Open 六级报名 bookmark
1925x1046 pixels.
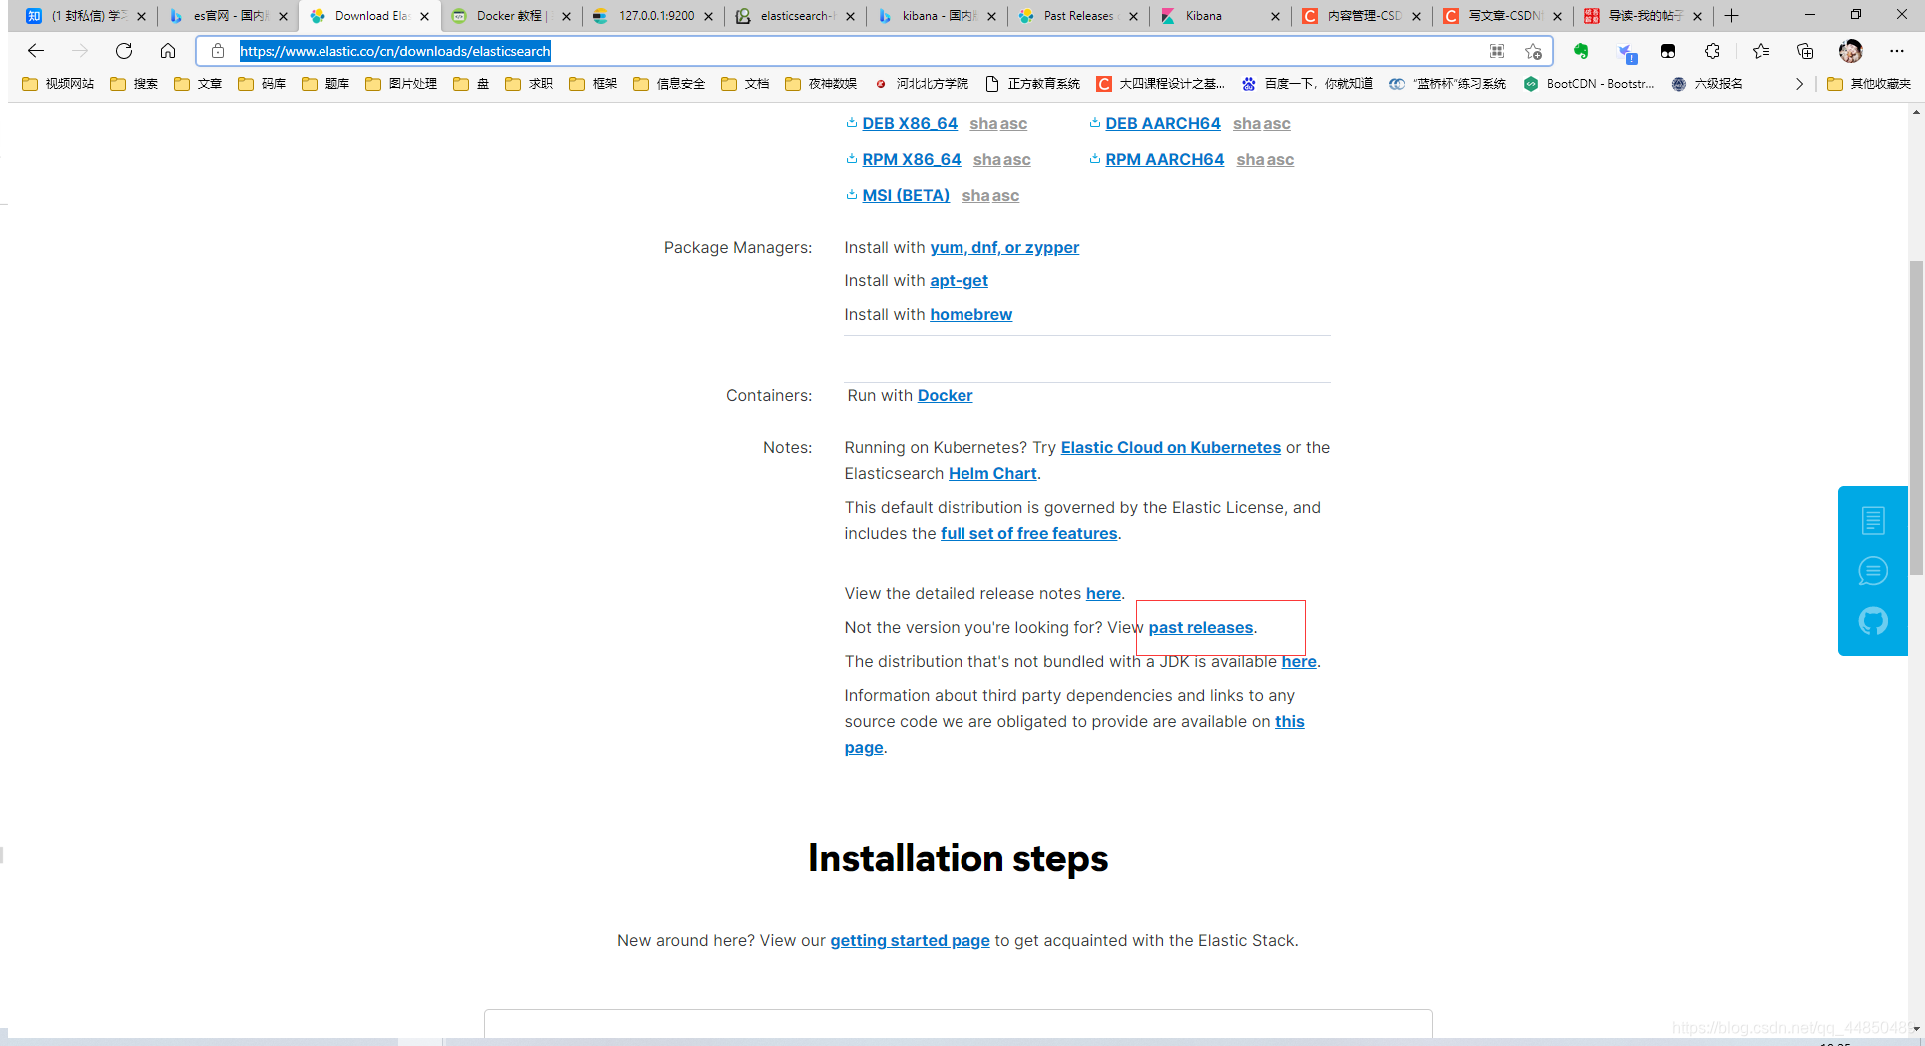pyautogui.click(x=1707, y=84)
